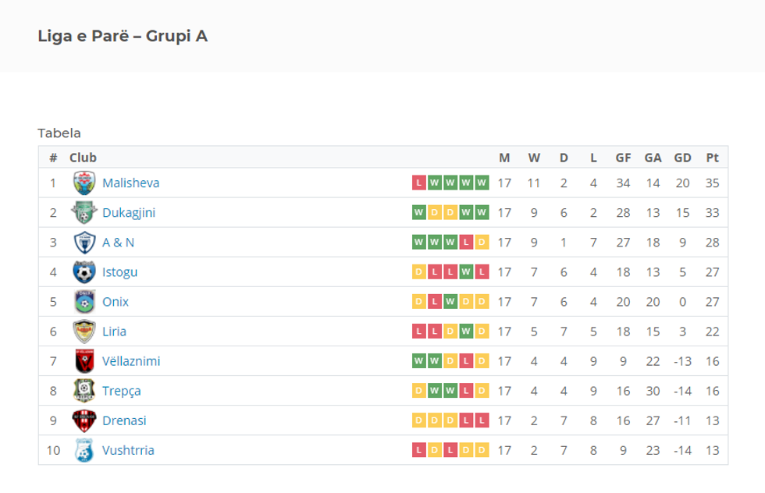The height and width of the screenshot is (493, 765).
Task: Click Malisheva's red L form badge
Action: (419, 183)
